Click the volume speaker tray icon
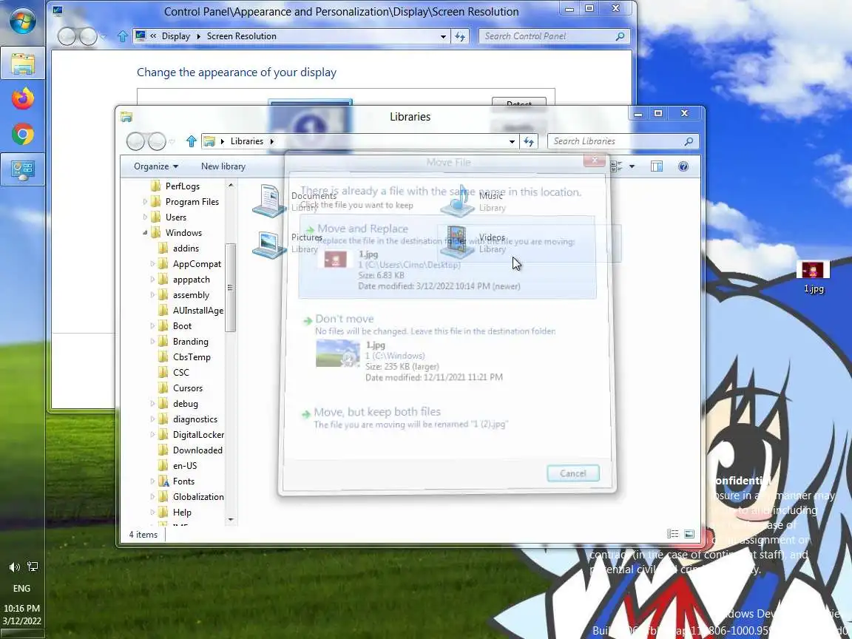 coord(14,567)
